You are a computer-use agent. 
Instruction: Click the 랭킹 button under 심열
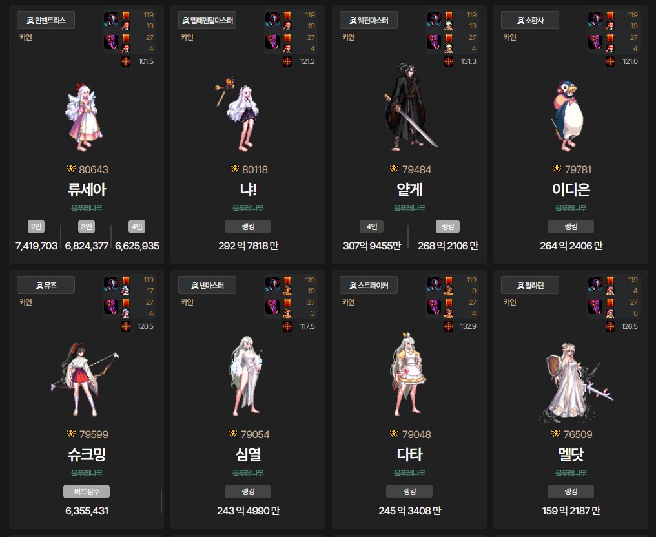pos(248,491)
